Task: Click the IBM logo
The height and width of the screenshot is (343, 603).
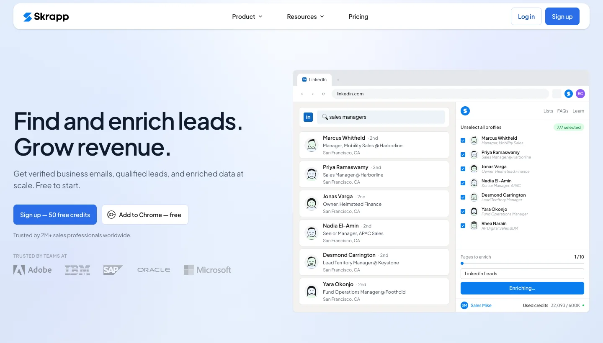Action: click(77, 270)
